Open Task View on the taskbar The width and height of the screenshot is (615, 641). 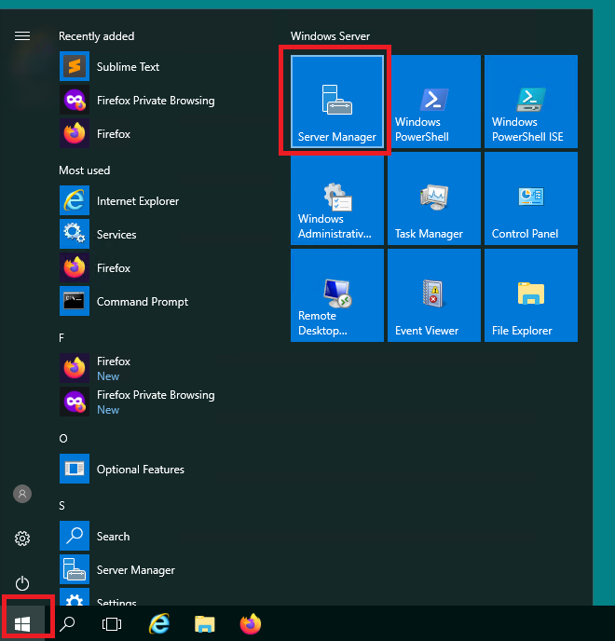pyautogui.click(x=112, y=624)
